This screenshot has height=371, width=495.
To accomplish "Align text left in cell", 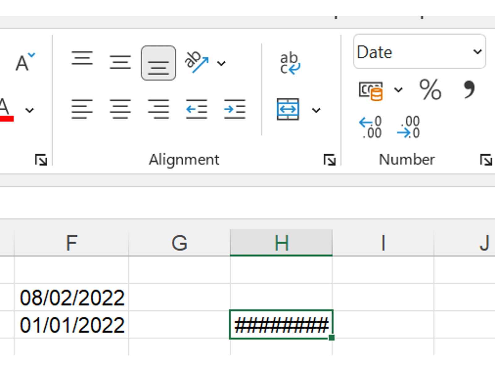I will (x=82, y=109).
